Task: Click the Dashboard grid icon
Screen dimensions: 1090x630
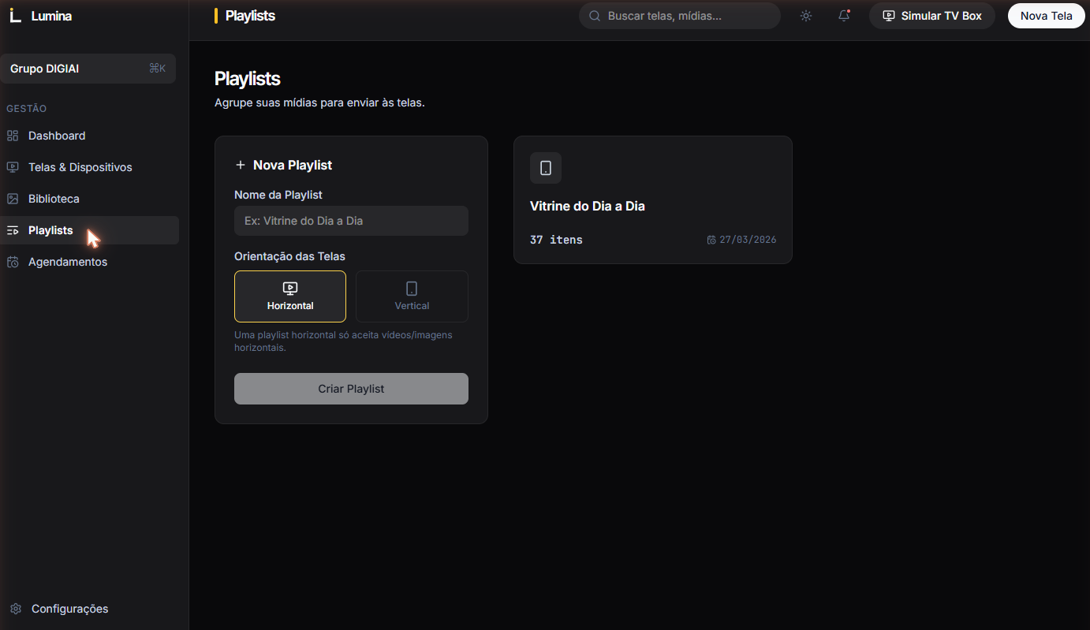Action: click(13, 136)
